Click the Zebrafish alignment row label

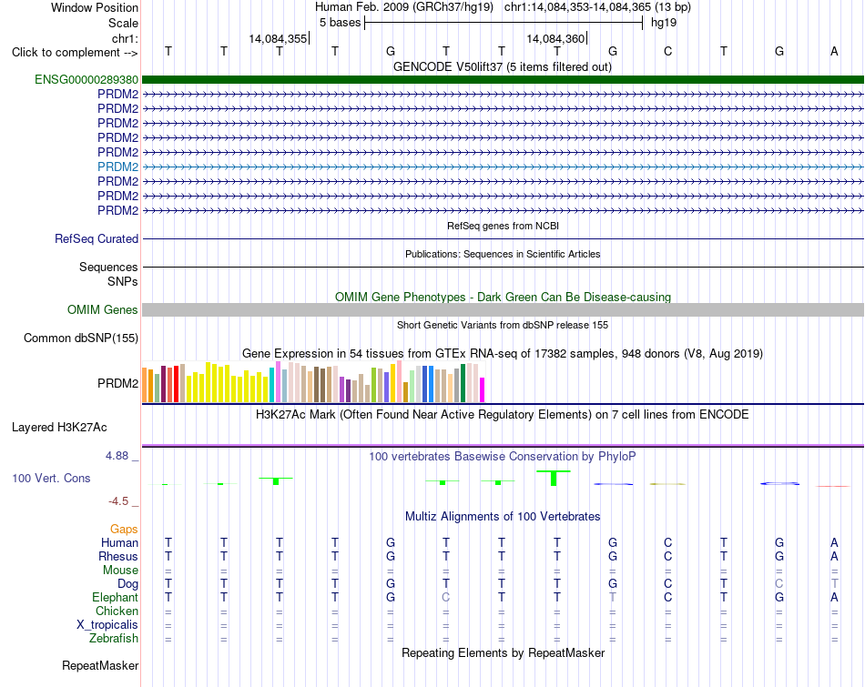coord(114,638)
